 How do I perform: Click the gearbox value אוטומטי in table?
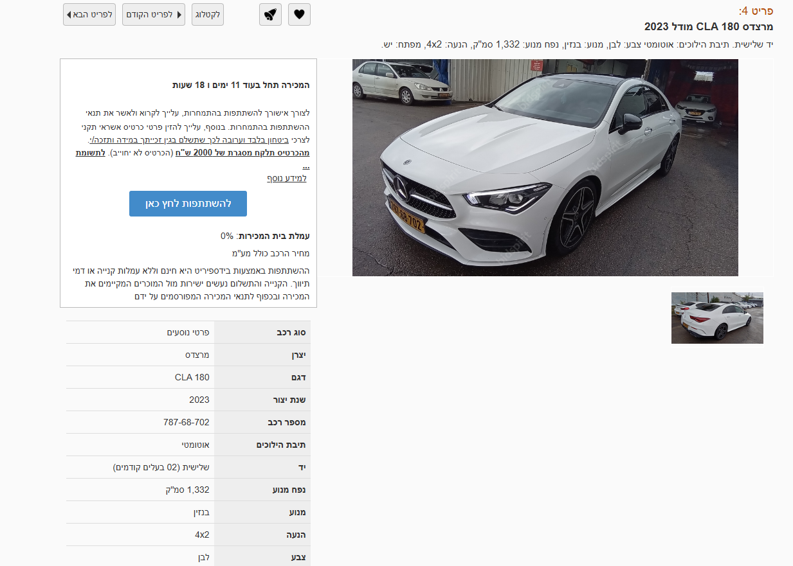196,445
